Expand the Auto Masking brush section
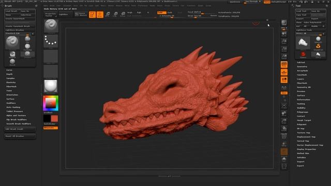The image size is (331, 186). (x=13, y=107)
